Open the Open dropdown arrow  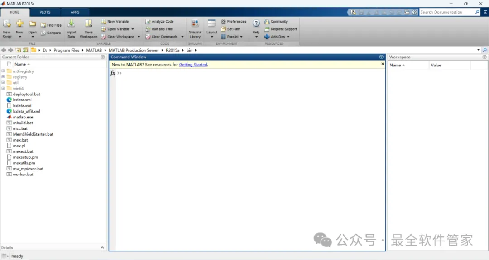[33, 37]
